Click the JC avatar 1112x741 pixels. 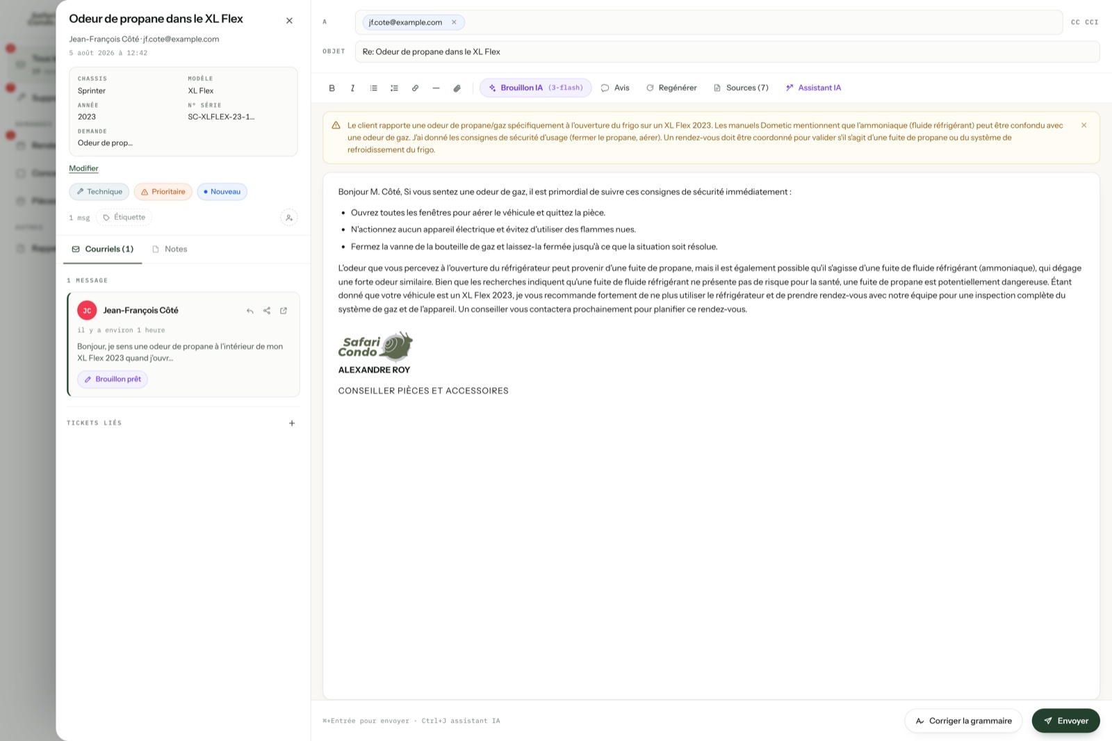pos(87,311)
